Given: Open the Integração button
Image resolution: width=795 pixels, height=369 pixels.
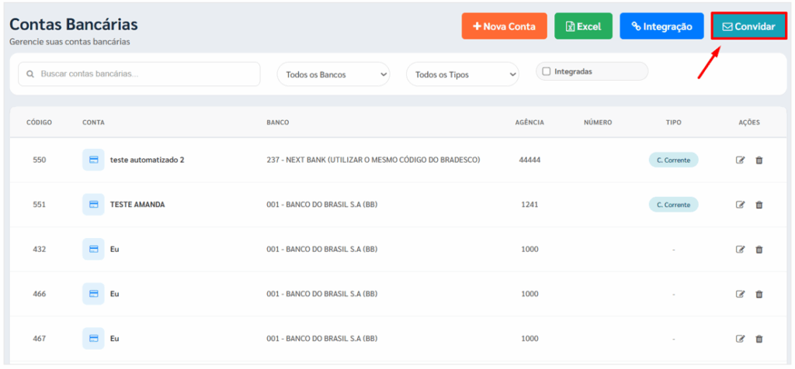Looking at the screenshot, I should [x=661, y=26].
